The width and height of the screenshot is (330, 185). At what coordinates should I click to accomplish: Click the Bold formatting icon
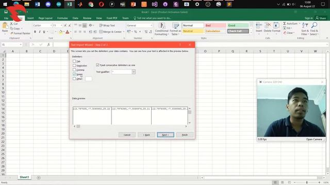pos(35,32)
